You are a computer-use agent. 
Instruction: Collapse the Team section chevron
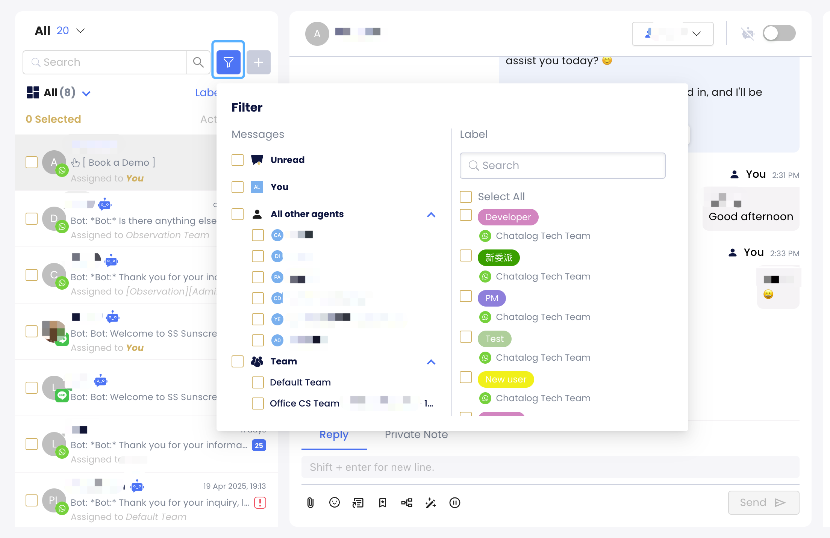[x=431, y=362]
